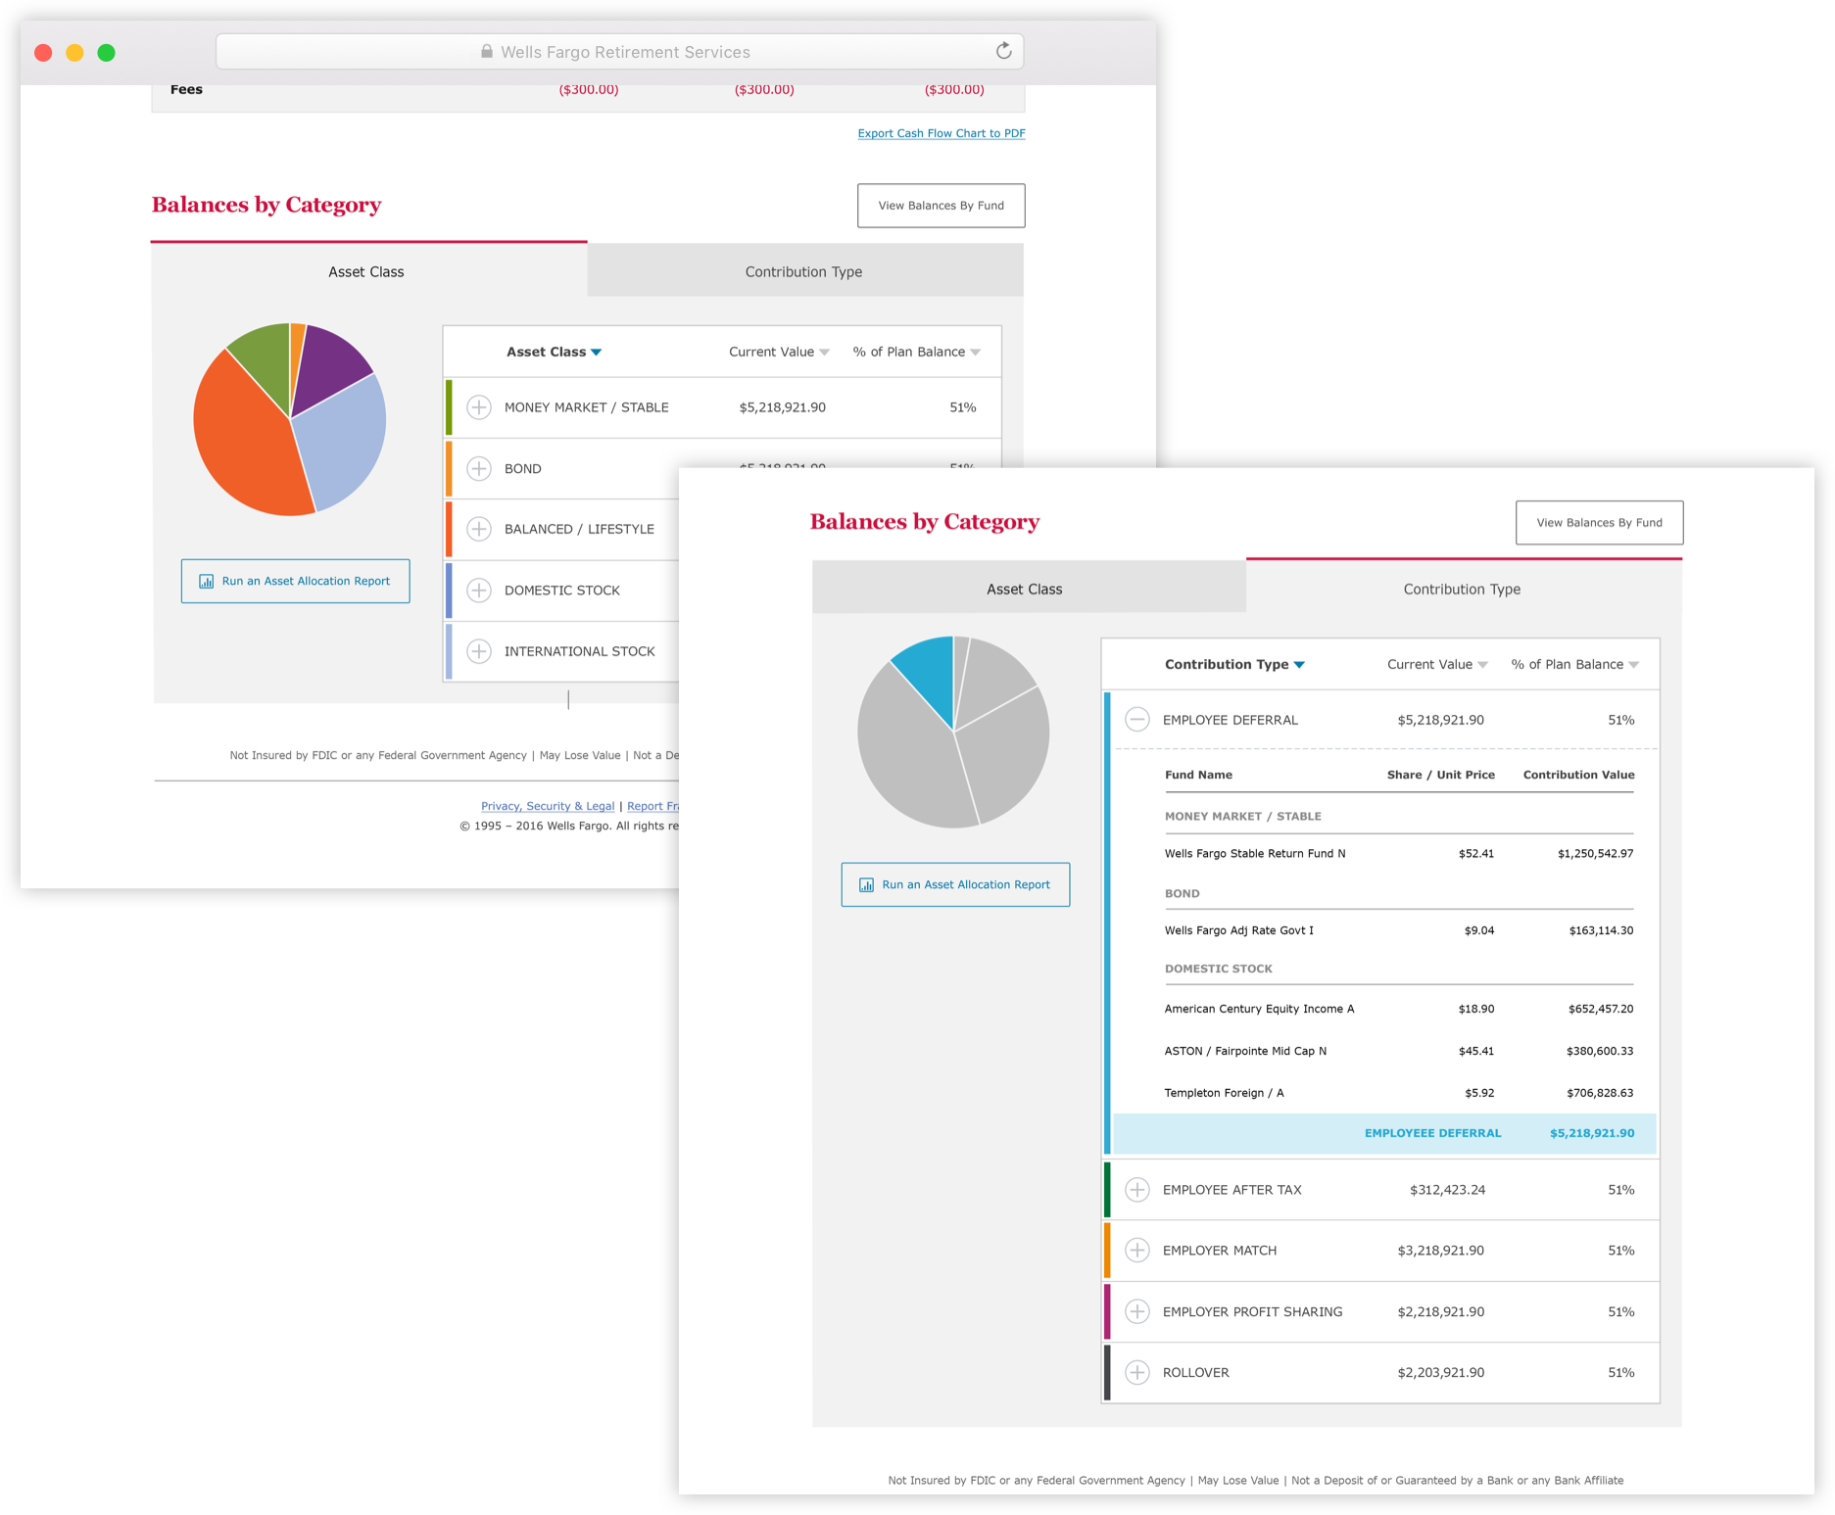Open Privacy, Security & Legal link
Image resolution: width=1835 pixels, height=1515 pixels.
[548, 806]
